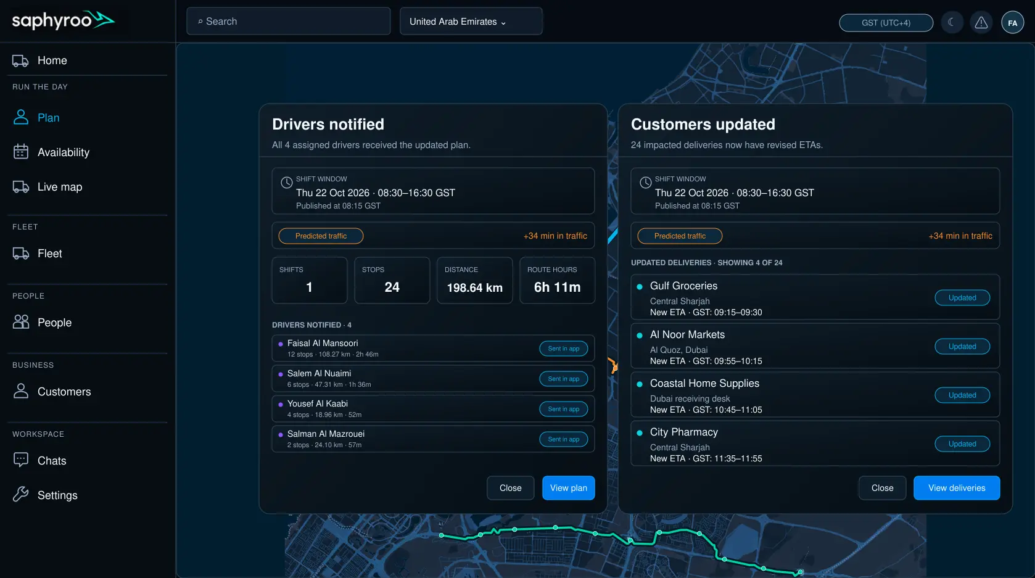Click Updated badge for Al Noor Markets
The height and width of the screenshot is (578, 1035).
(x=962, y=347)
